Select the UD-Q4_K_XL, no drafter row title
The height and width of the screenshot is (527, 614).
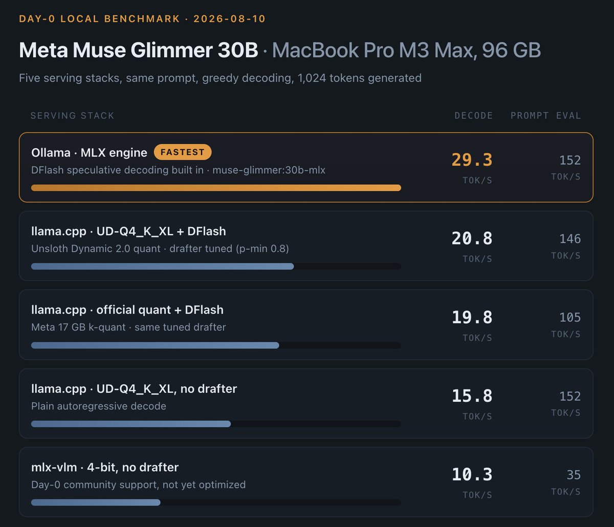click(134, 388)
